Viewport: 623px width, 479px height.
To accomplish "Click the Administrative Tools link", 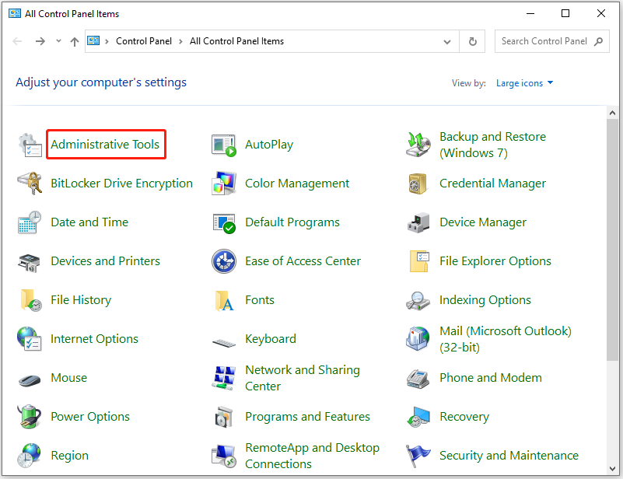I will click(x=105, y=145).
